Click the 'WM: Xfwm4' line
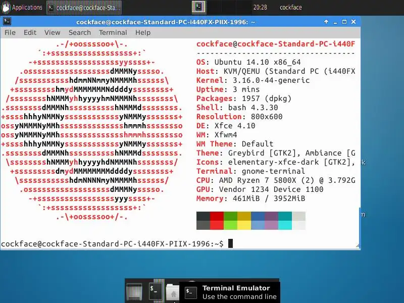The height and width of the screenshot is (303, 404). [x=217, y=135]
